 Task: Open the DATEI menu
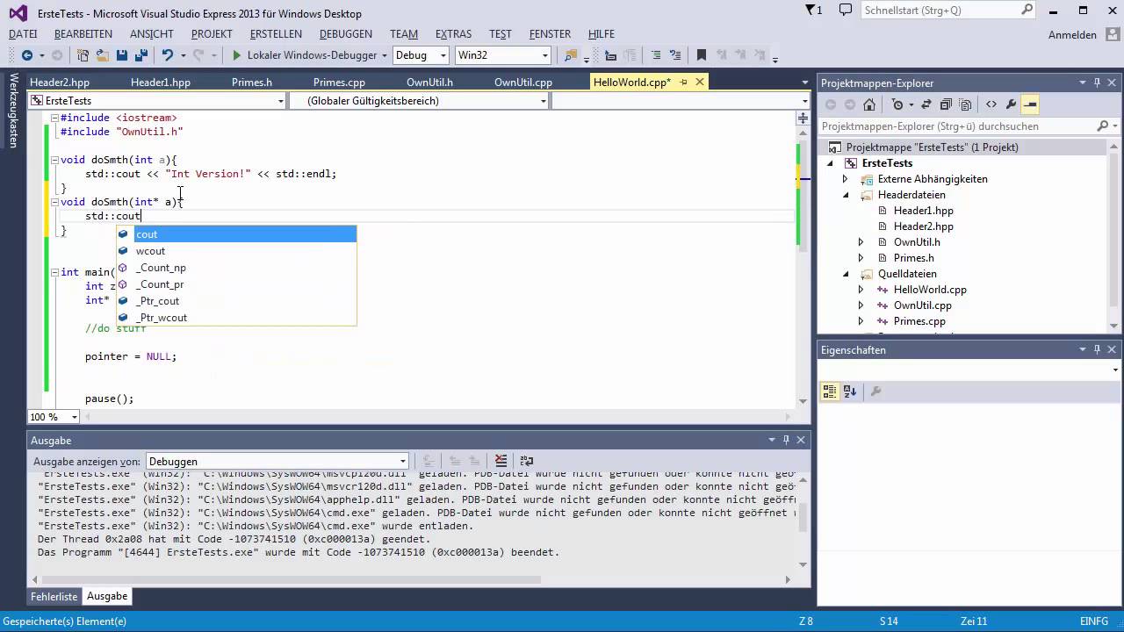point(23,34)
